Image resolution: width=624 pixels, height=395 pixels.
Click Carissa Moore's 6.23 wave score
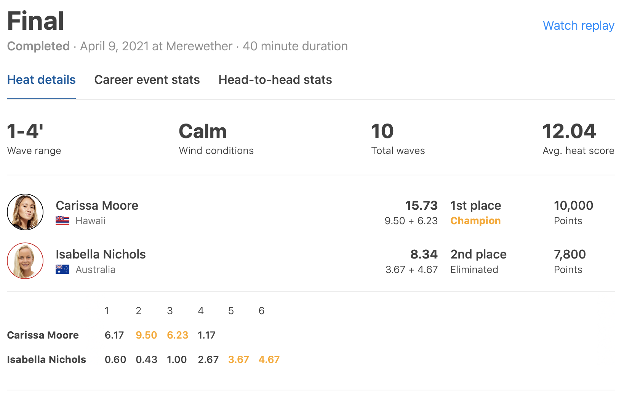coord(178,335)
